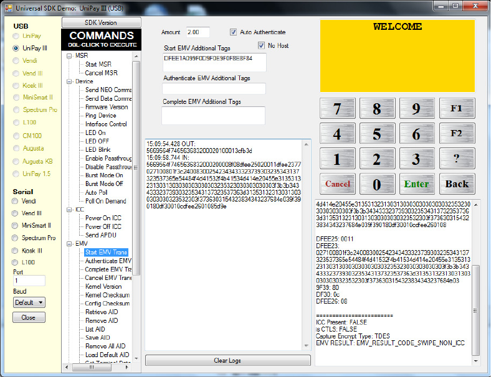Hit the F1 keypad key
The width and height of the screenshot is (491, 377).
(x=457, y=108)
